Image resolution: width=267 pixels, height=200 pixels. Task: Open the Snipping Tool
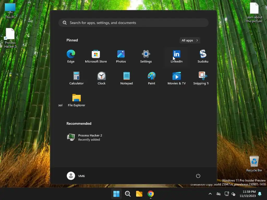click(202, 78)
